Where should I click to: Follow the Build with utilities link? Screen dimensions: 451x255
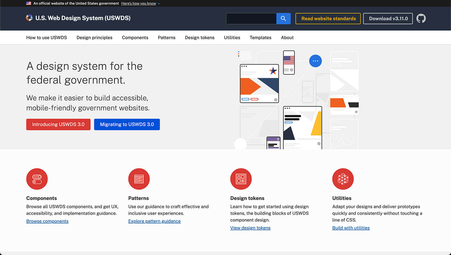click(x=351, y=228)
